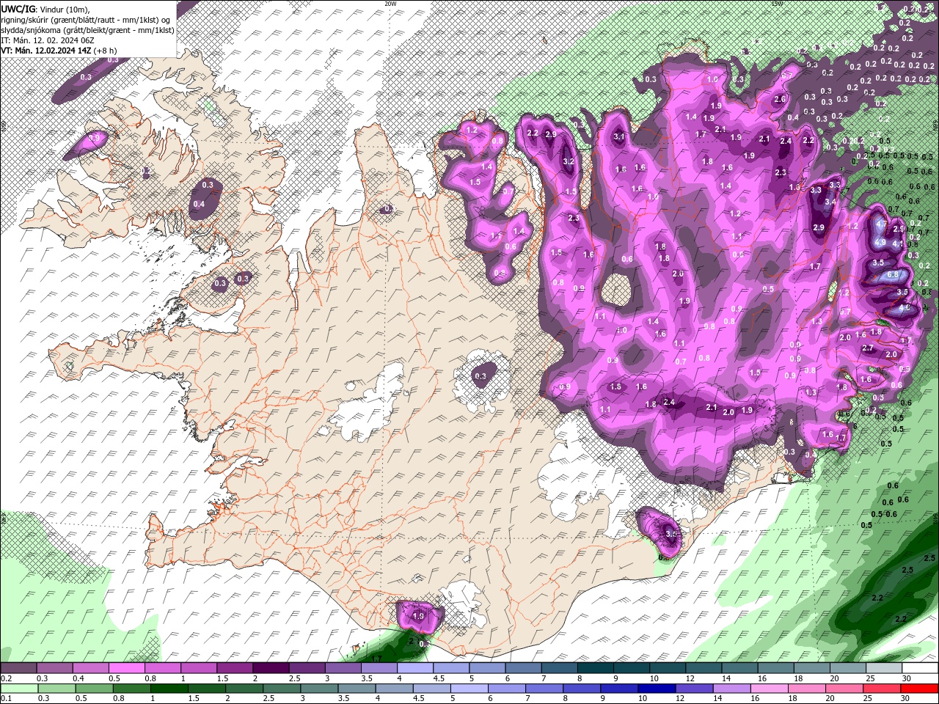Select the lower-scale pink swatch between 16 and 18
This screenshot has height=704, width=939.
click(x=770, y=689)
